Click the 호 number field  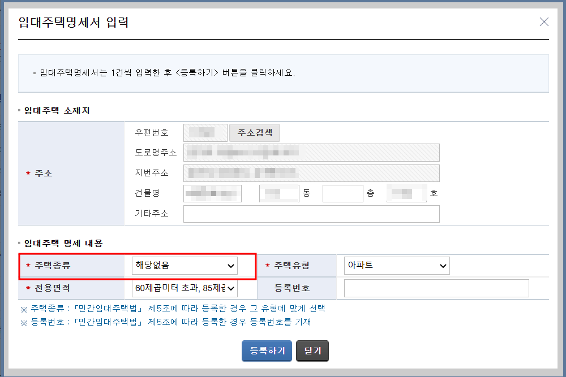(406, 193)
